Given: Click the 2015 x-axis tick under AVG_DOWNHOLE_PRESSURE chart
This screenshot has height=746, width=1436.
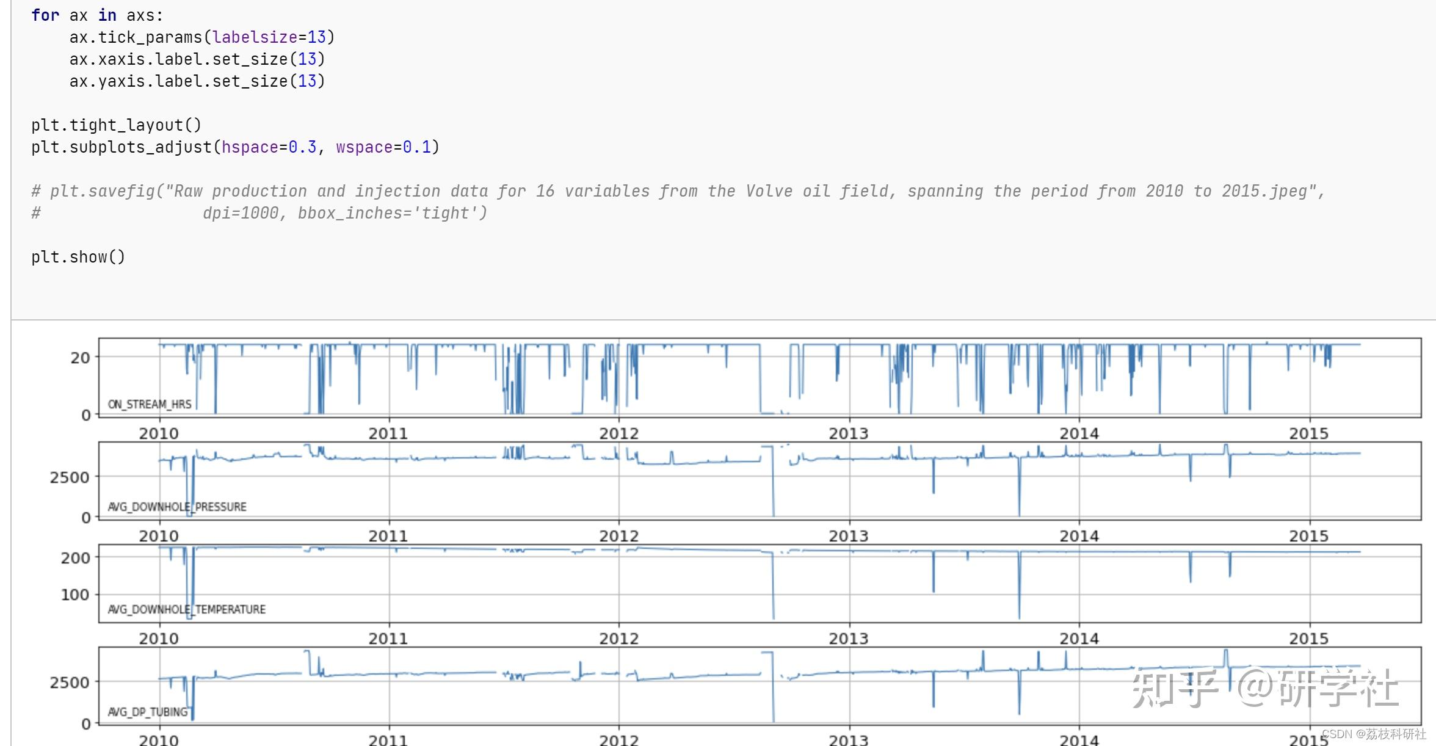Looking at the screenshot, I should [1308, 536].
